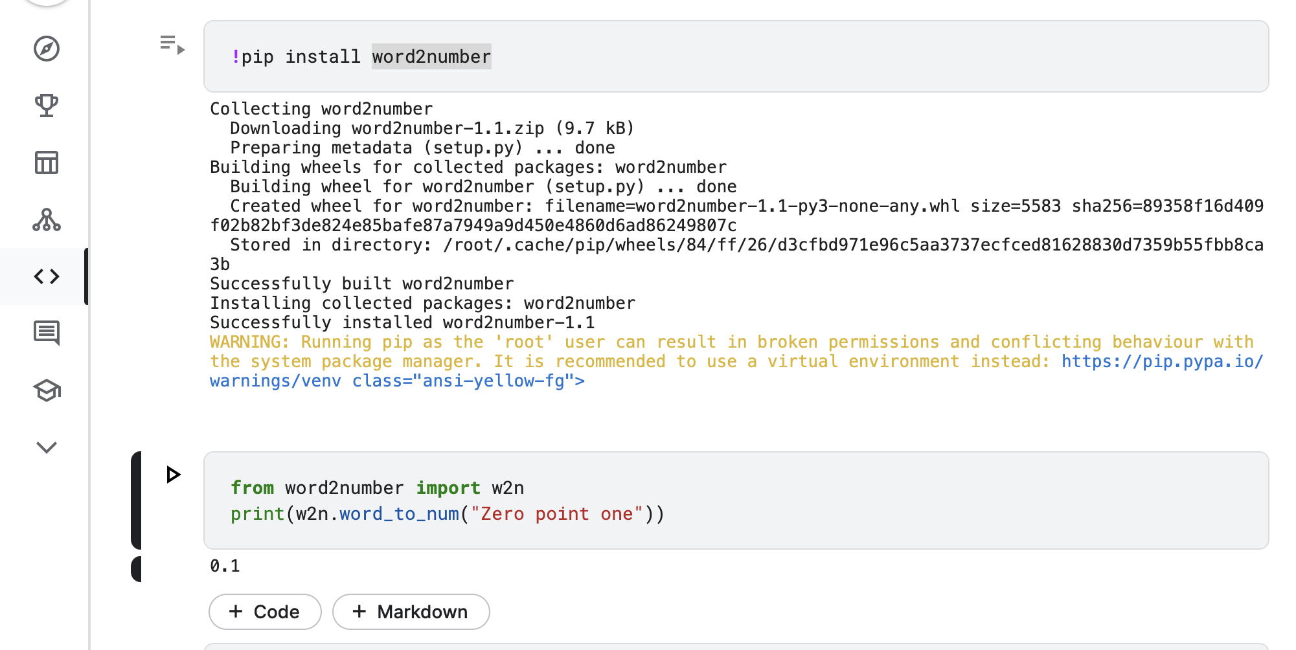Click the highlighted word2number text
The image size is (1296, 650).
click(431, 57)
